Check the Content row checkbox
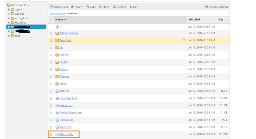 (51, 55)
